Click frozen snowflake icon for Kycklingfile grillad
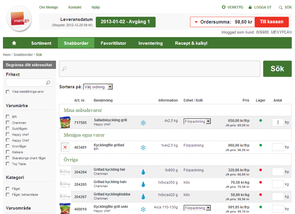This screenshot has width=295, height=214. [x=143, y=147]
